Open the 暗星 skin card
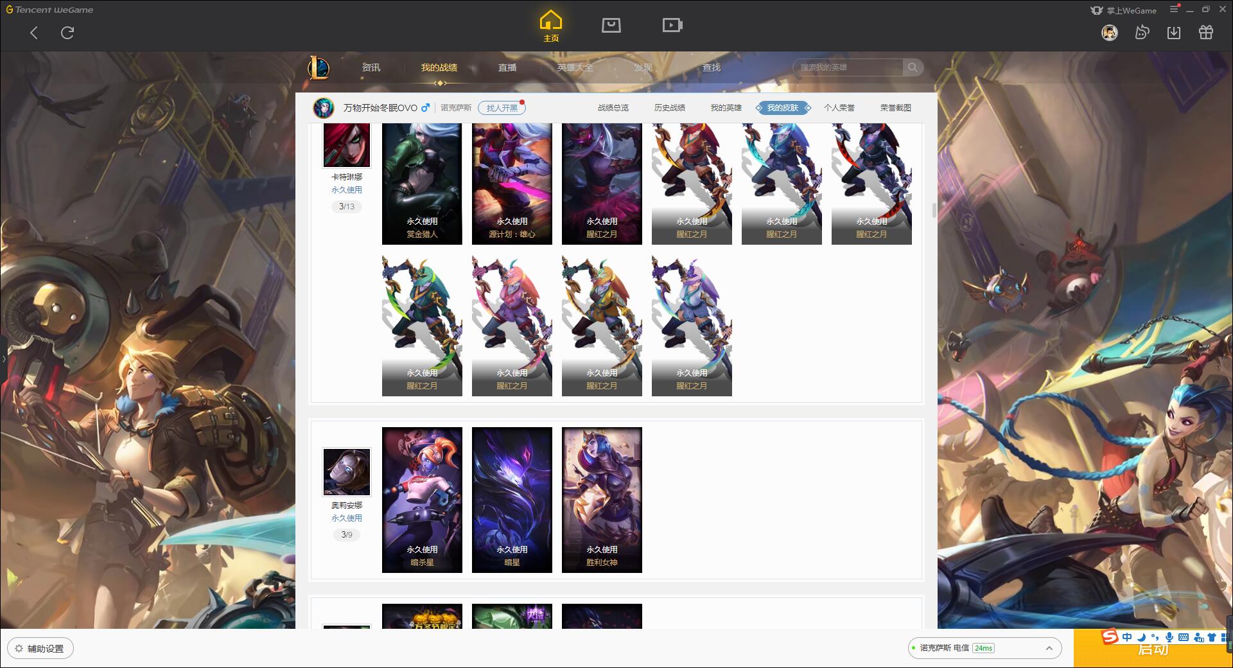 pyautogui.click(x=512, y=500)
